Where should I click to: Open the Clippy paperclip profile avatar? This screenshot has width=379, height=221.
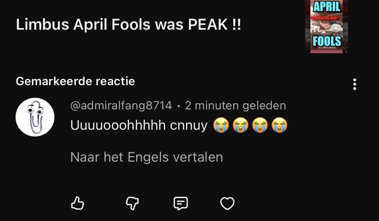pos(35,117)
